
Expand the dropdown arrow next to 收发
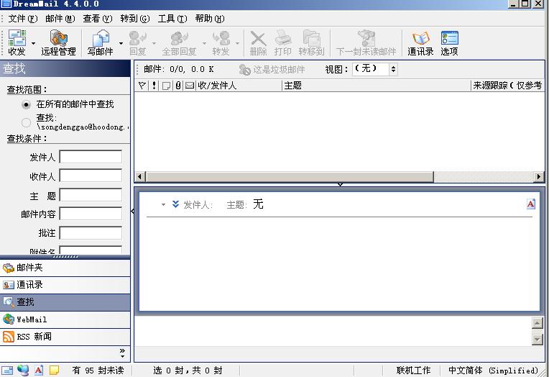pos(34,43)
